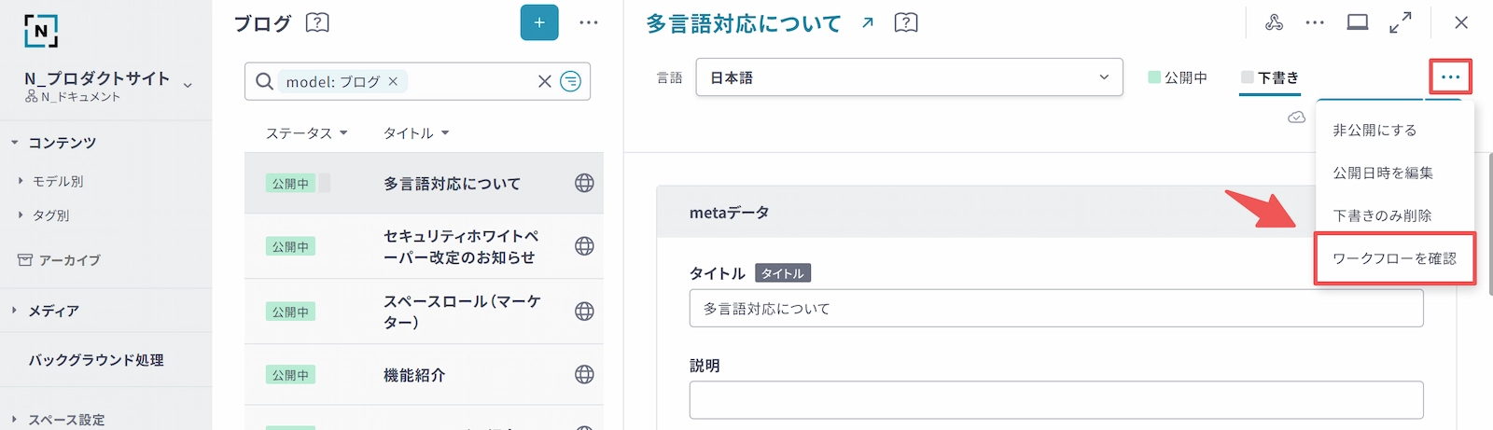The width and height of the screenshot is (1493, 430).
Task: Click the globe icon on 機能紹介 row
Action: (x=584, y=374)
